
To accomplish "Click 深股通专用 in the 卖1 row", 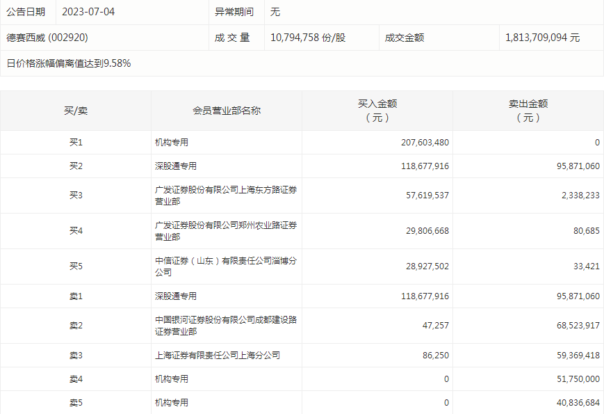I will (x=176, y=296).
